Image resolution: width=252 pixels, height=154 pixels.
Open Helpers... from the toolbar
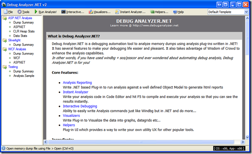[159, 12]
